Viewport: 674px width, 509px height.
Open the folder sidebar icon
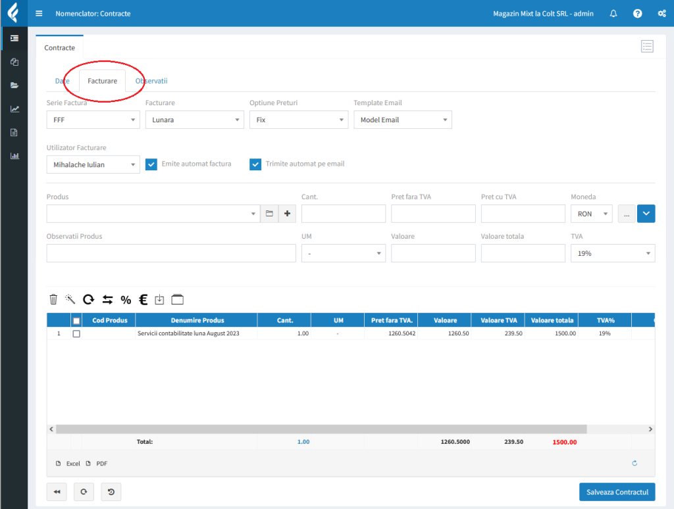point(14,85)
